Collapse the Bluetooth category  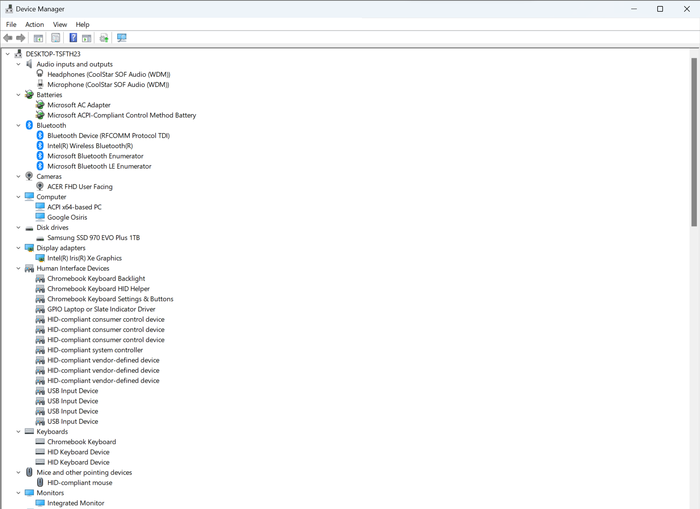tap(19, 125)
